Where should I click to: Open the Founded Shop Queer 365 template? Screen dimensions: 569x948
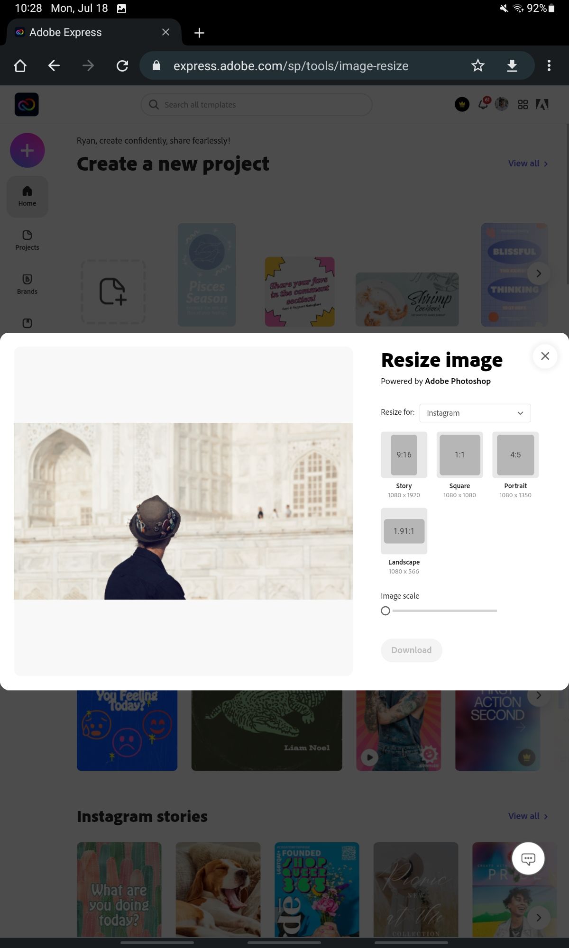pyautogui.click(x=317, y=890)
